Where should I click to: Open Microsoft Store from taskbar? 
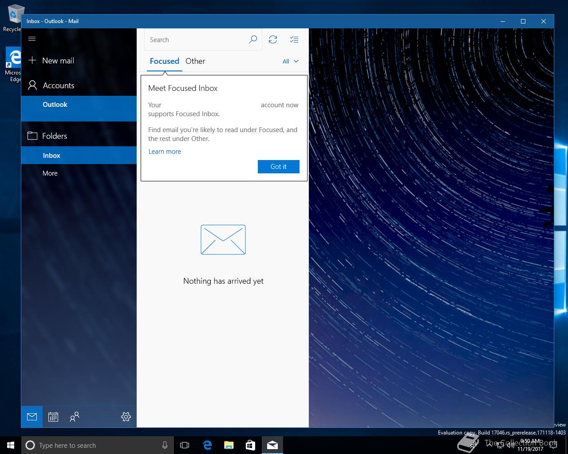250,445
